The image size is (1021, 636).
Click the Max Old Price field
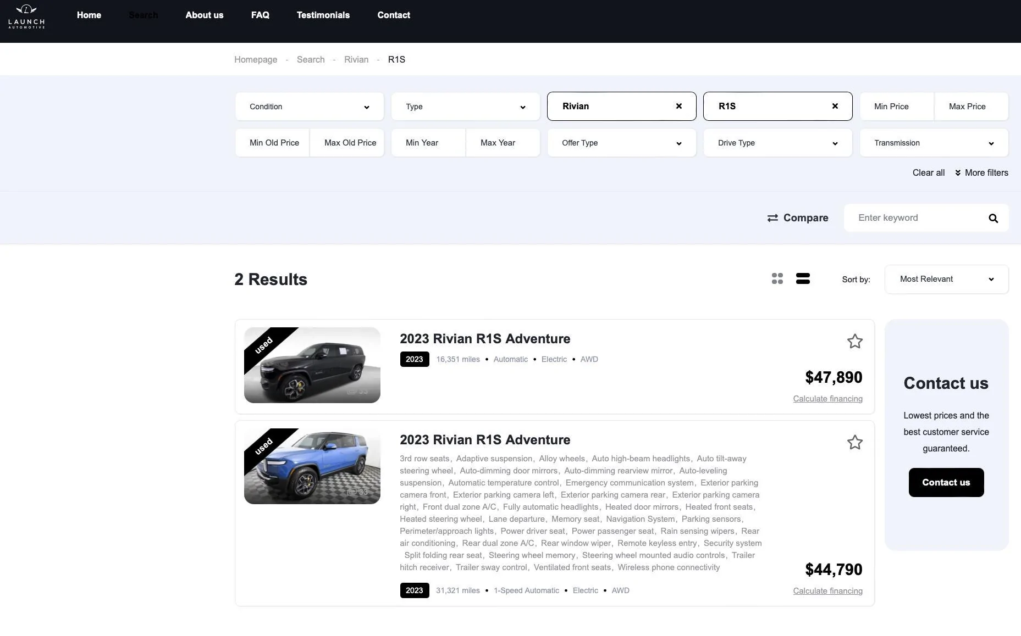pyautogui.click(x=347, y=143)
